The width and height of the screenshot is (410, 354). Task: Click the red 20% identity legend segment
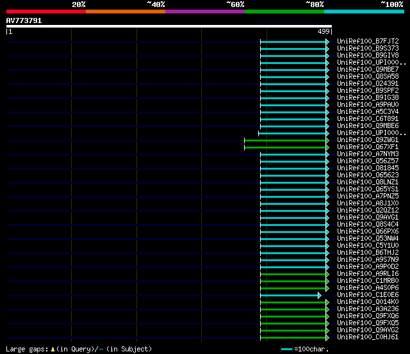click(46, 12)
